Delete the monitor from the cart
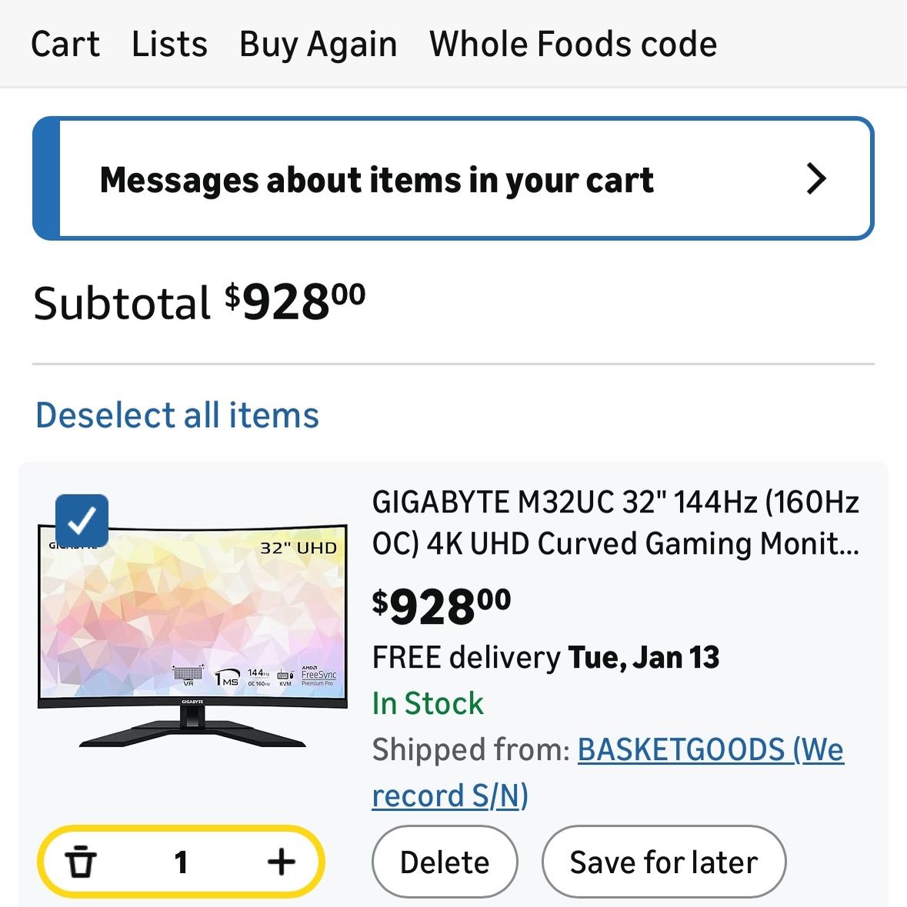Screen dimensions: 907x907 click(x=445, y=862)
